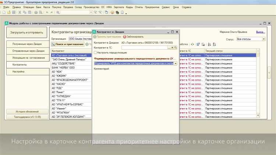Select row АО "КРАСВОДОКАНАЛПРОЕКТ"

click(71, 80)
